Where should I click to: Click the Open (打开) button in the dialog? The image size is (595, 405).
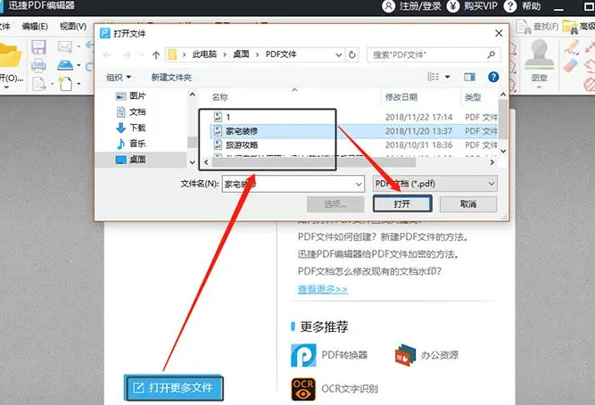click(x=402, y=203)
